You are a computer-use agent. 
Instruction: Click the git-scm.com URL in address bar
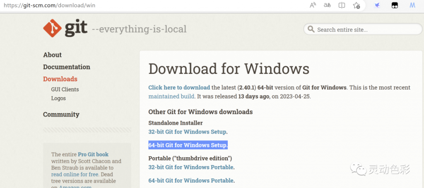point(50,5)
